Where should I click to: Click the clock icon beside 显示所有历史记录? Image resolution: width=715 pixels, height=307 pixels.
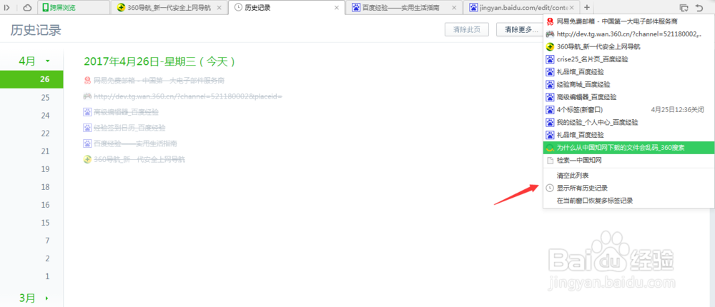point(550,188)
